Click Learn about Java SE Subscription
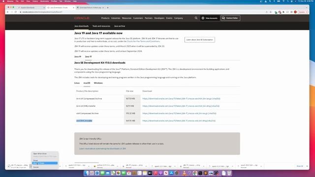 click(199, 40)
